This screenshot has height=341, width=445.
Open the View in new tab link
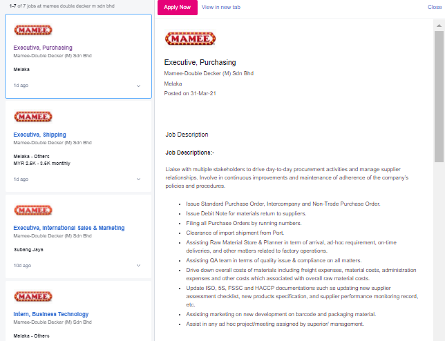click(221, 8)
